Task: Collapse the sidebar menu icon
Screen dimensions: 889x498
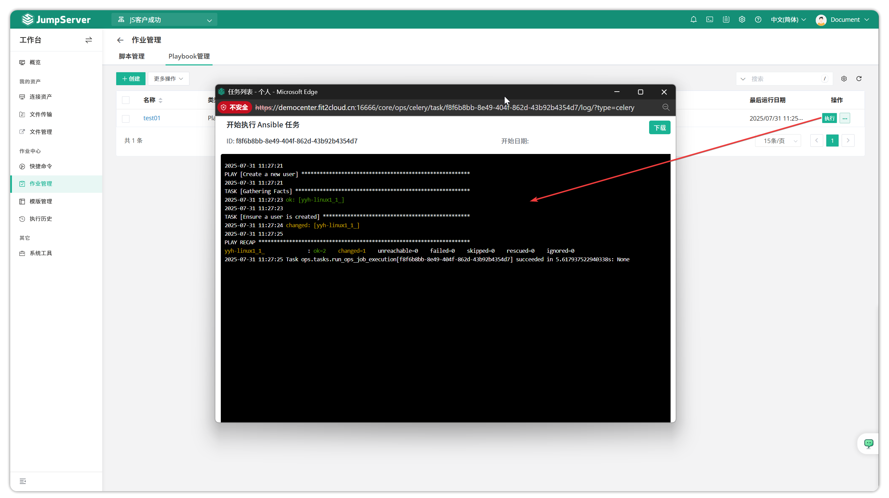Action: point(23,481)
